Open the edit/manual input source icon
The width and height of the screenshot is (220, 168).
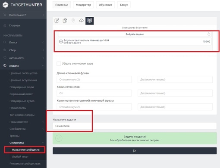click(57, 21)
